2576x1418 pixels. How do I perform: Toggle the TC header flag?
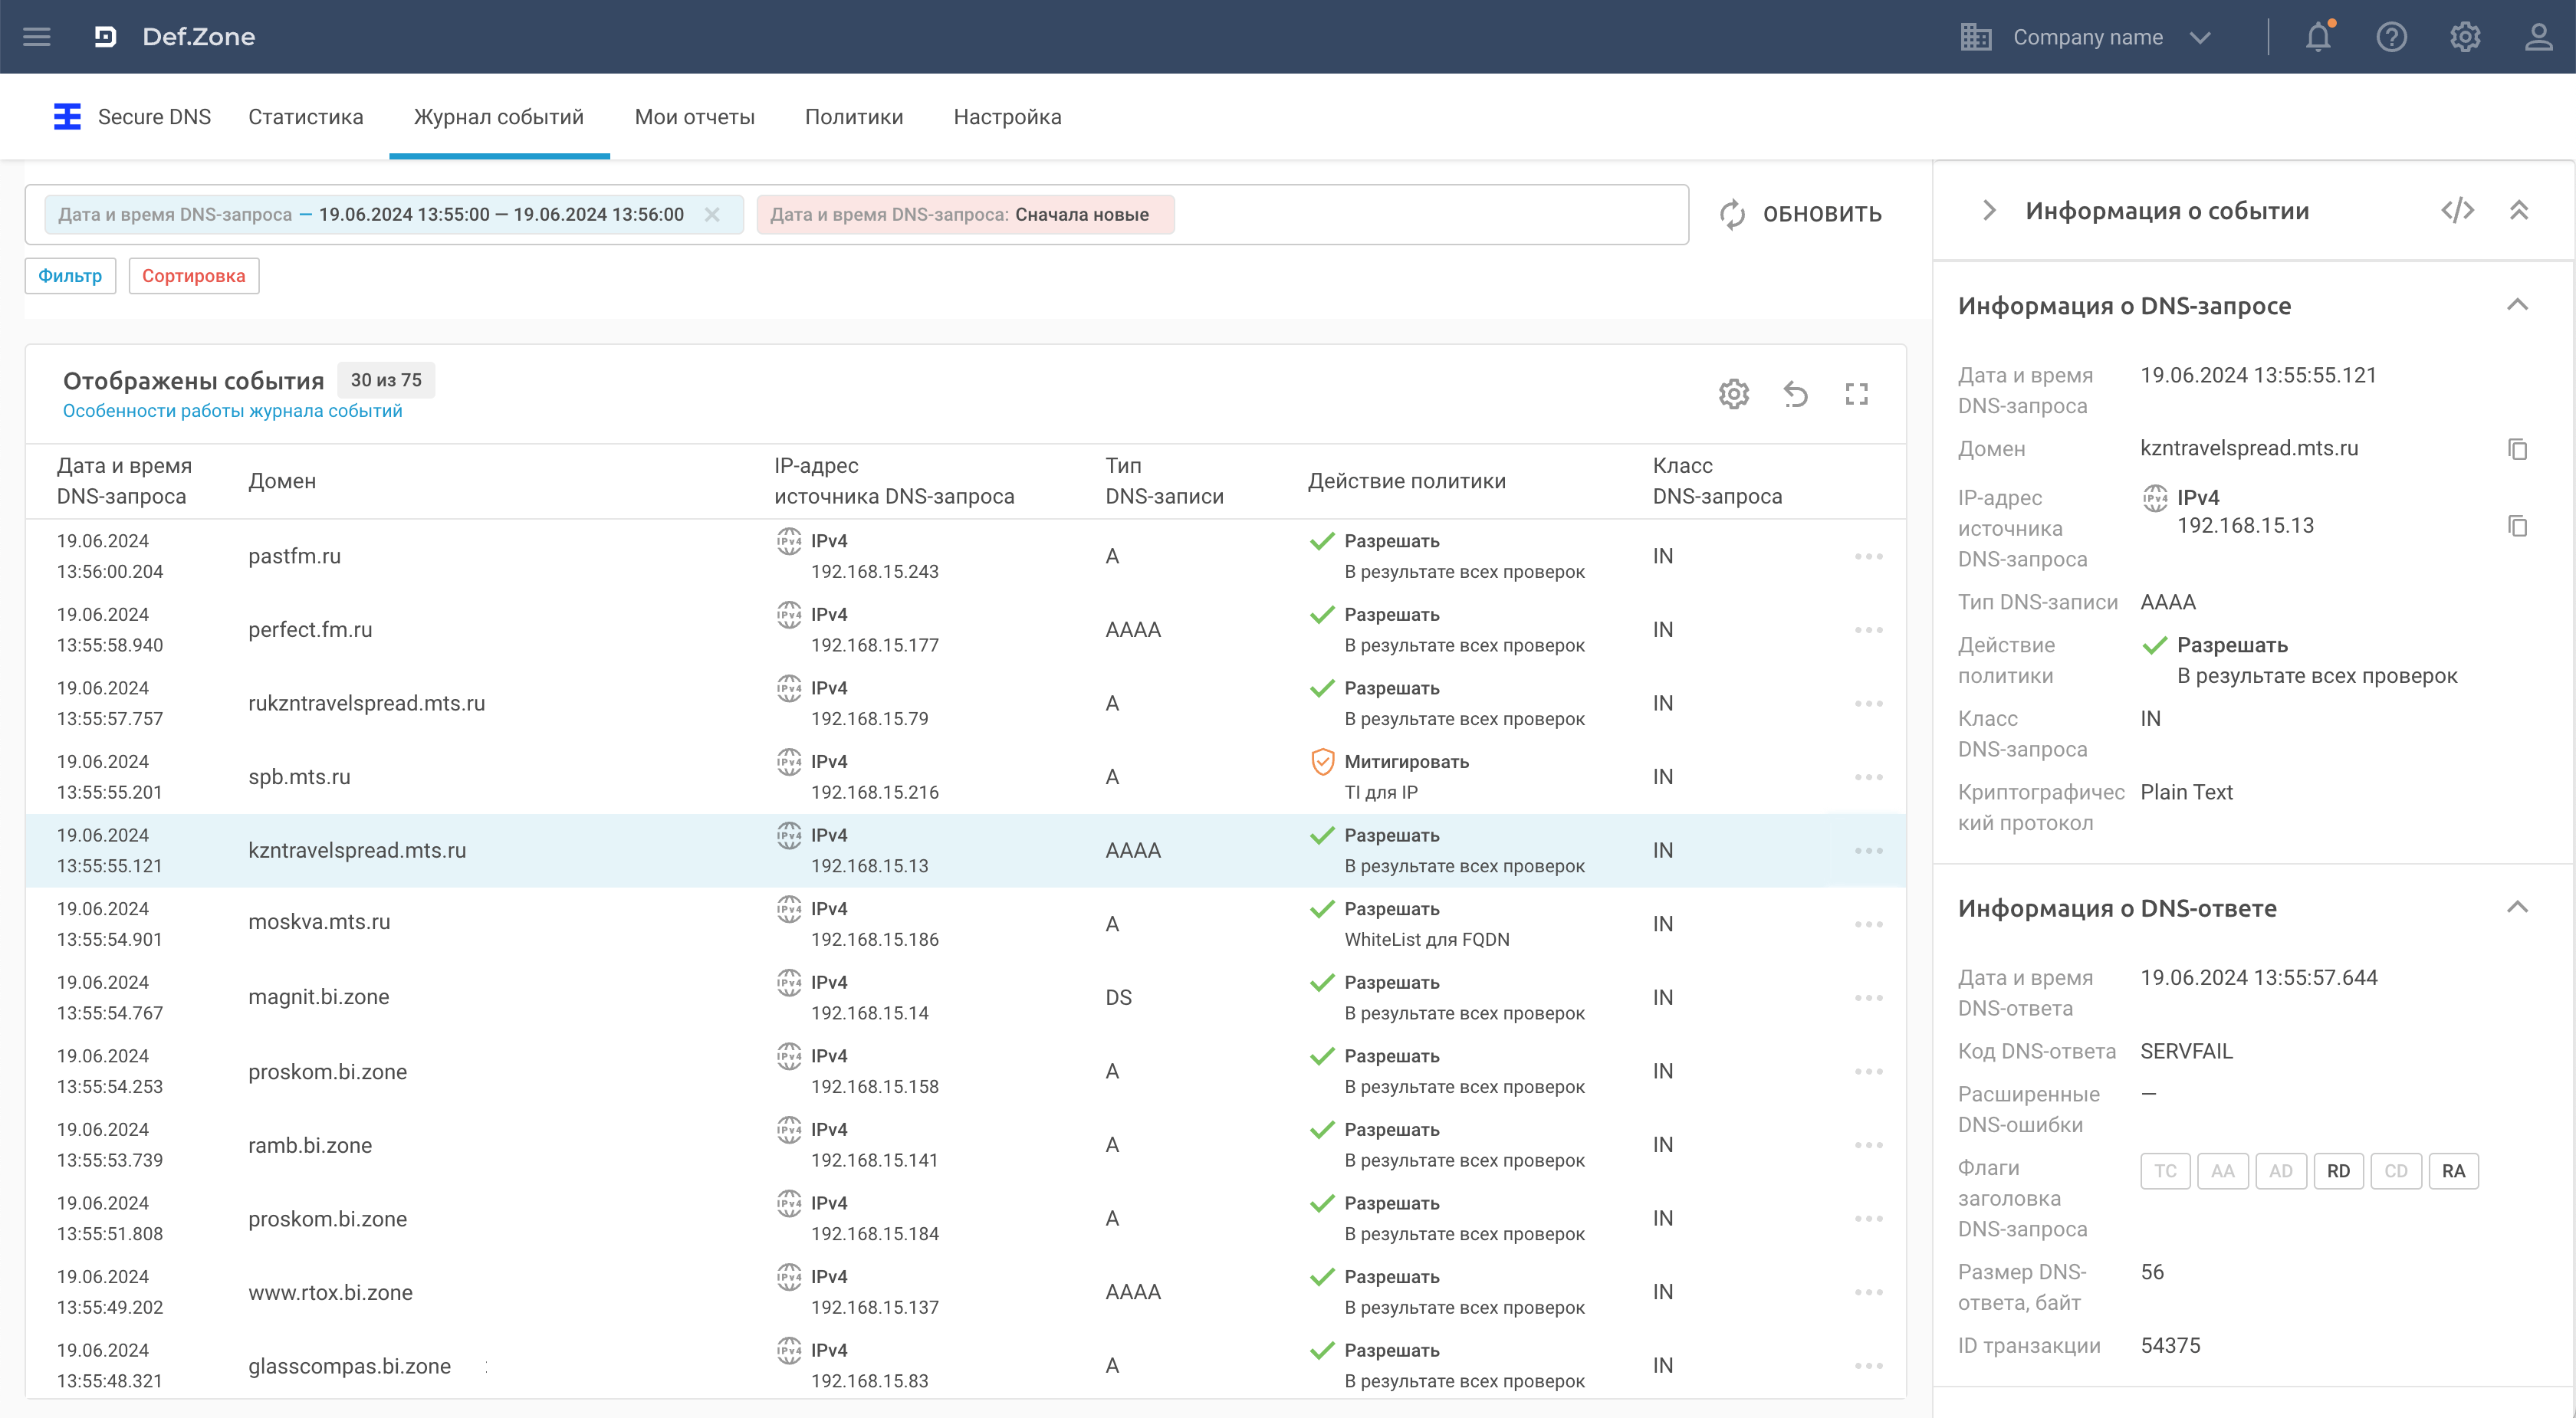pyautogui.click(x=2165, y=1171)
